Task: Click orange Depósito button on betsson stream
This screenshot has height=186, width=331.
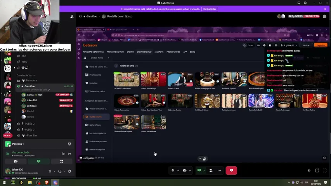Action: point(321,45)
